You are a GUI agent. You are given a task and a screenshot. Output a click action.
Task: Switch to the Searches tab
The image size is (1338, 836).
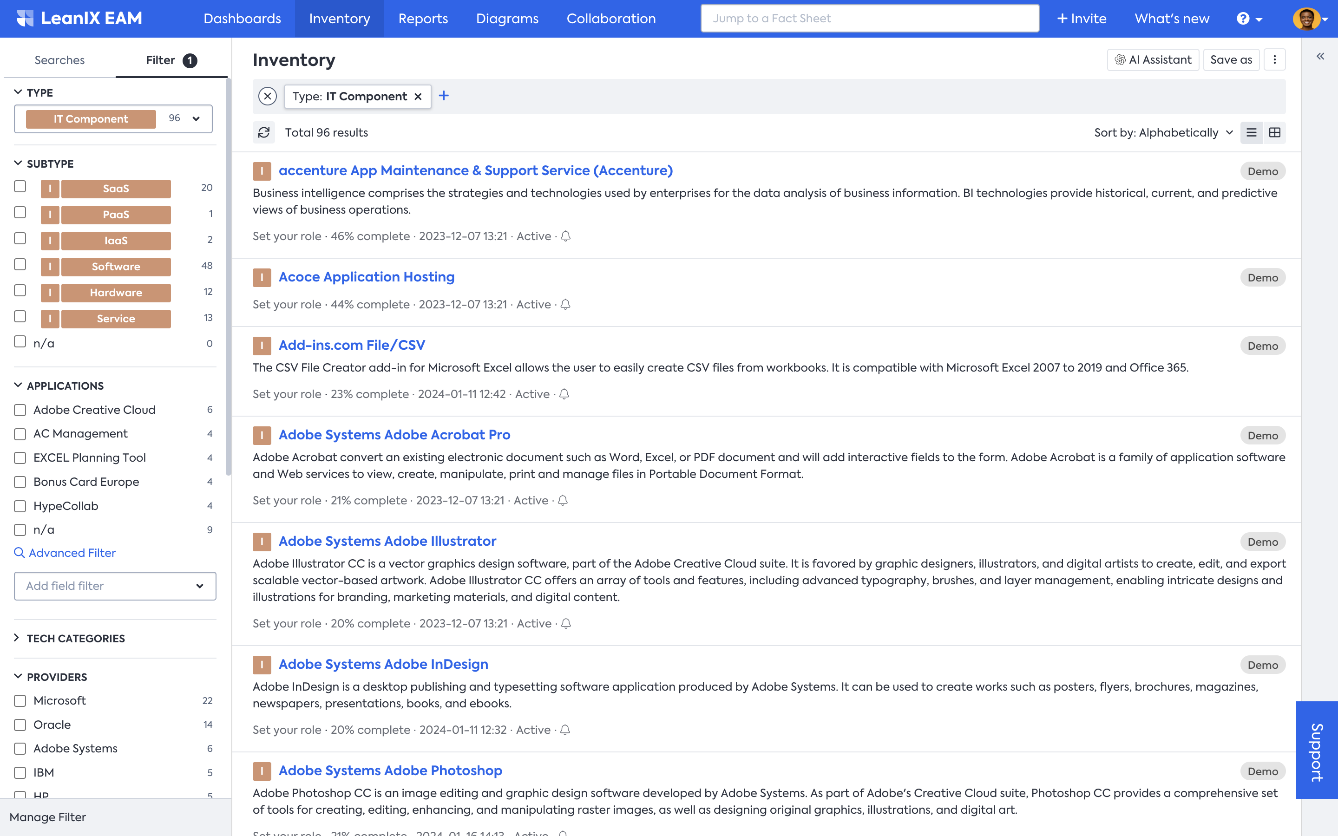click(x=59, y=60)
